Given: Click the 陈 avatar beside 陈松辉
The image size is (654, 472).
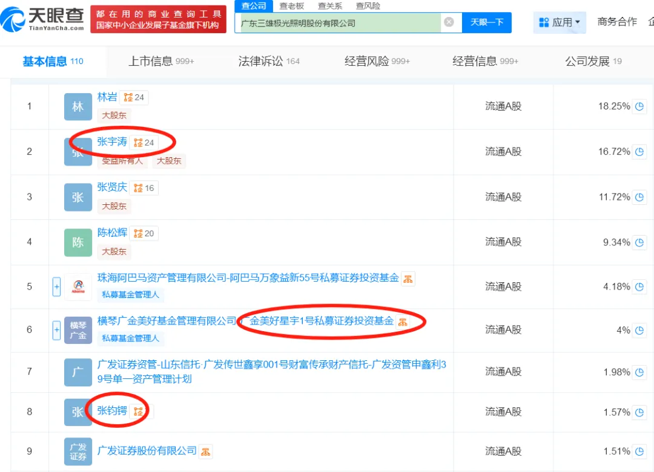Looking at the screenshot, I should (78, 243).
